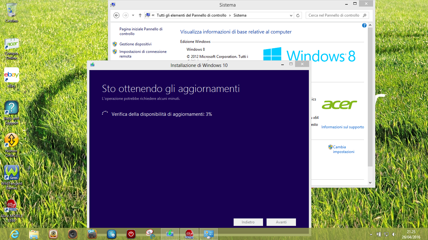Open the speaker music app taskbar icon
Image resolution: width=428 pixels, height=240 pixels.
[x=73, y=234]
